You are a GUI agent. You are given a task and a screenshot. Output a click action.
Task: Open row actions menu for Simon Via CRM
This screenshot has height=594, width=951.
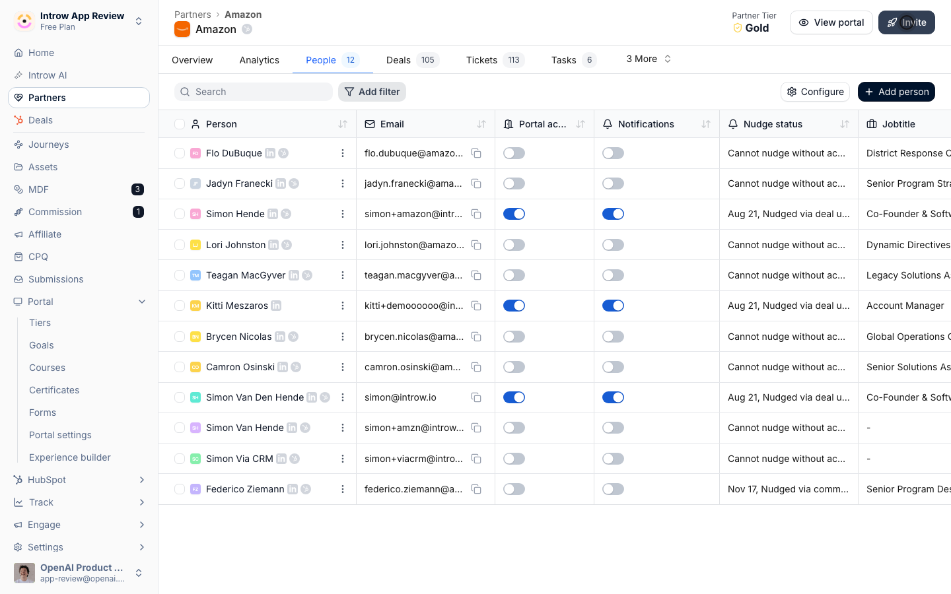[343, 459]
